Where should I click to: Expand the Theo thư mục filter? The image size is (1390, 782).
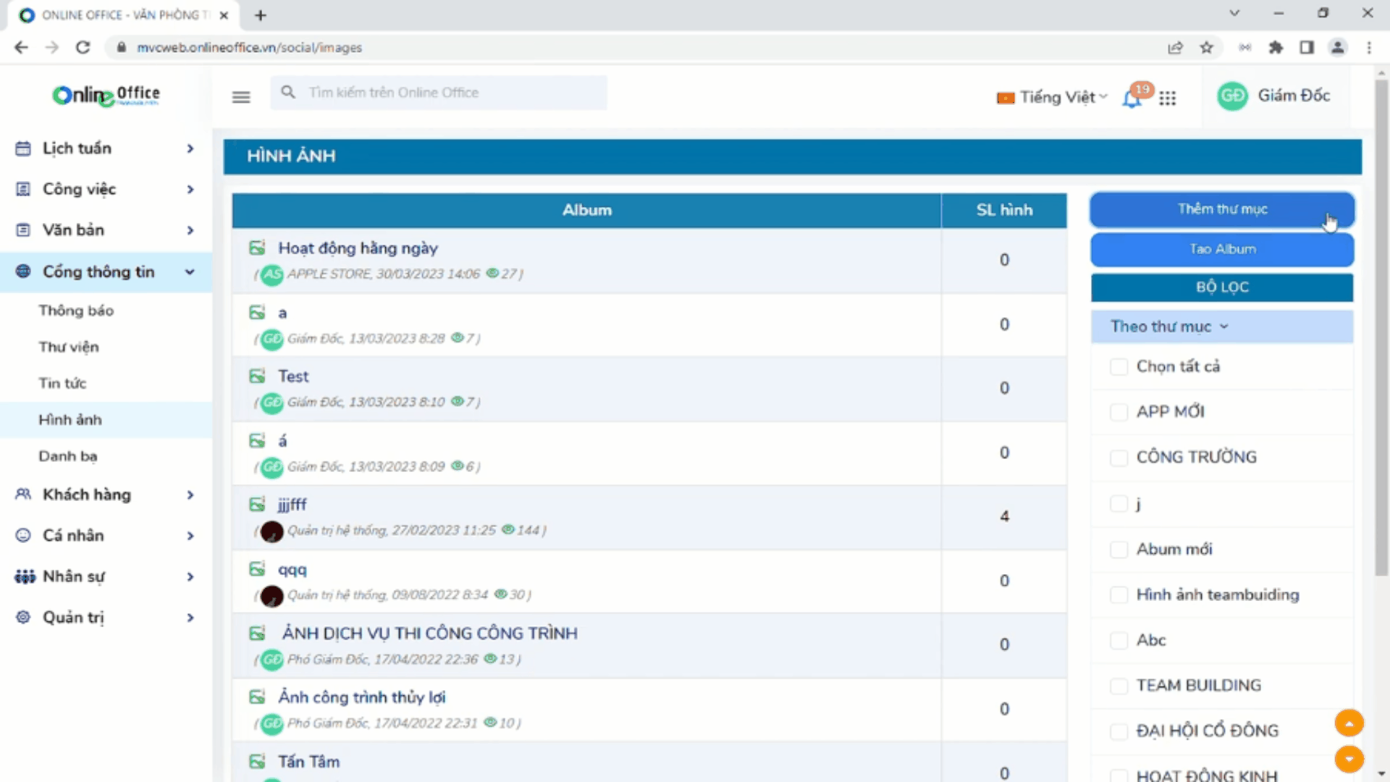1169,327
